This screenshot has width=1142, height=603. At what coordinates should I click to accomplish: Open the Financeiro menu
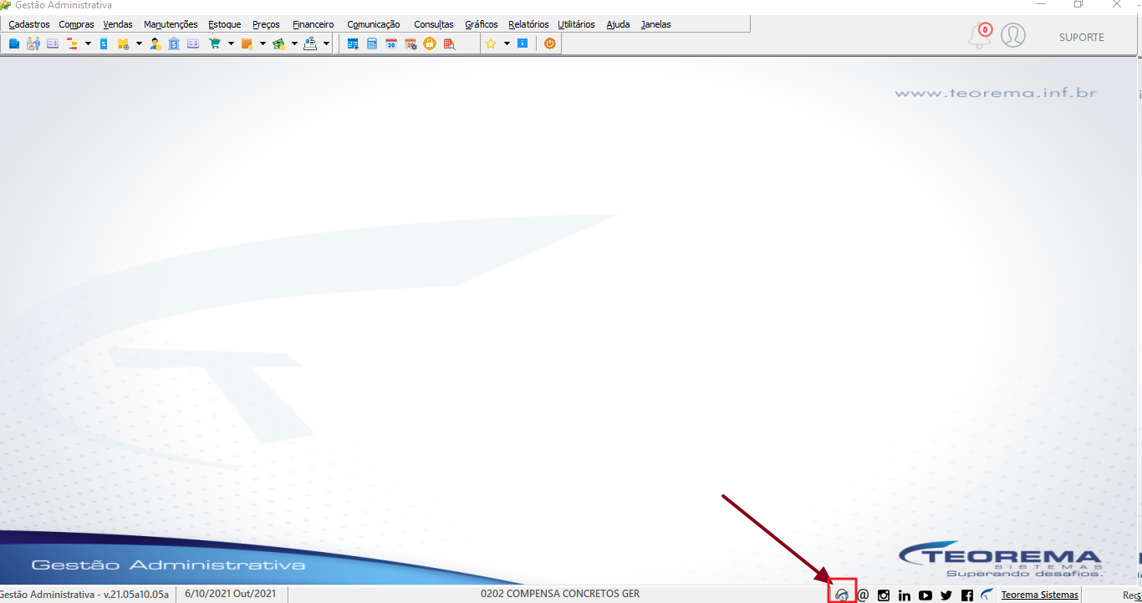click(314, 24)
